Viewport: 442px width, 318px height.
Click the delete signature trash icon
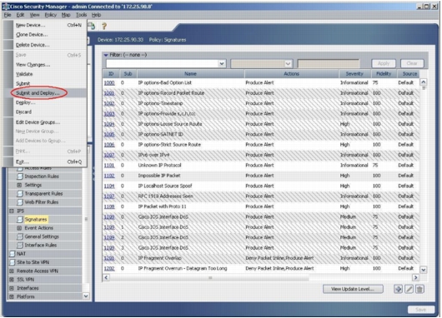pyautogui.click(x=419, y=289)
